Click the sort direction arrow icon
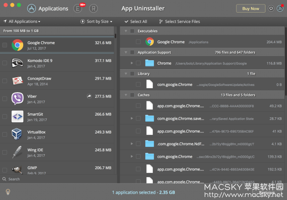The height and width of the screenshot is (200, 287). click(x=83, y=22)
